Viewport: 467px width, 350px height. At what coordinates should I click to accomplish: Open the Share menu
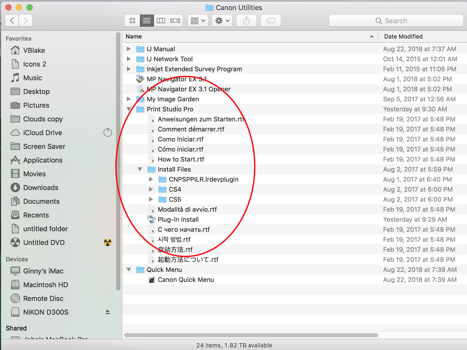click(246, 21)
